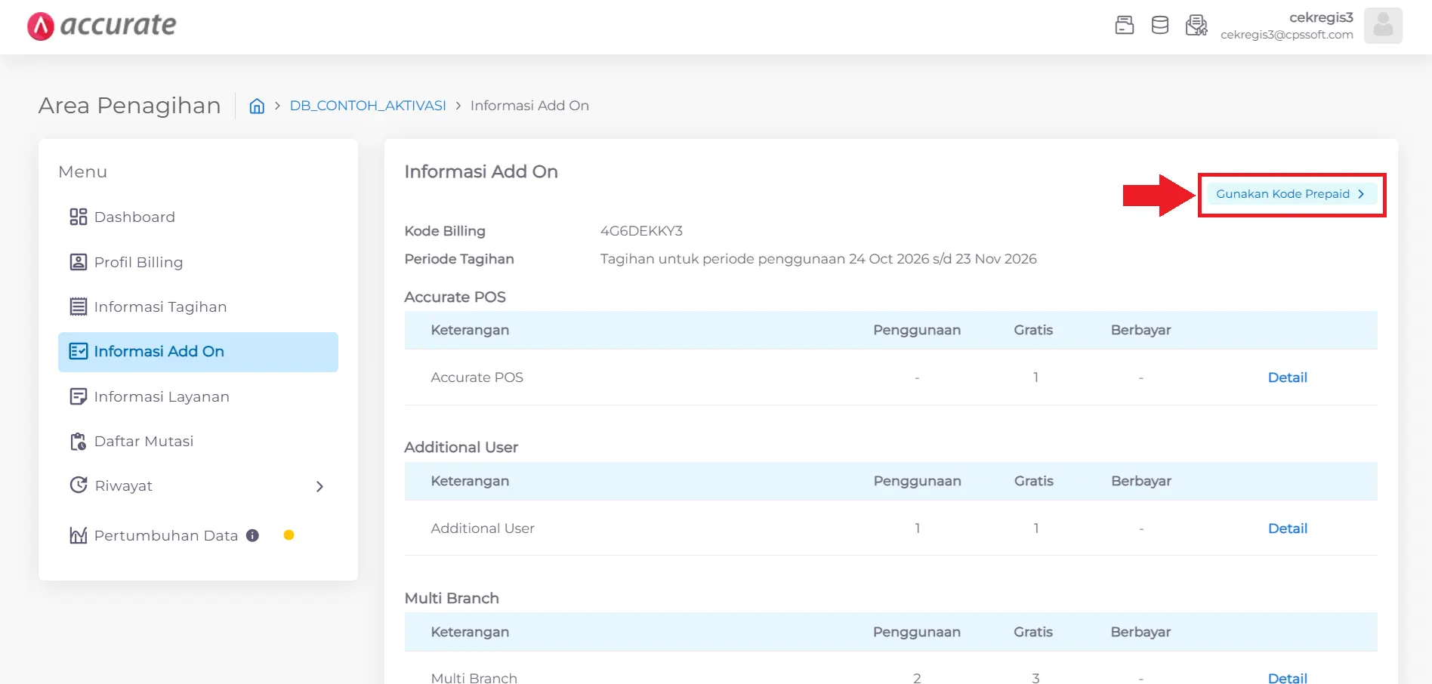
Task: Click the billing code 4G6DEKKY3
Action: (x=641, y=231)
